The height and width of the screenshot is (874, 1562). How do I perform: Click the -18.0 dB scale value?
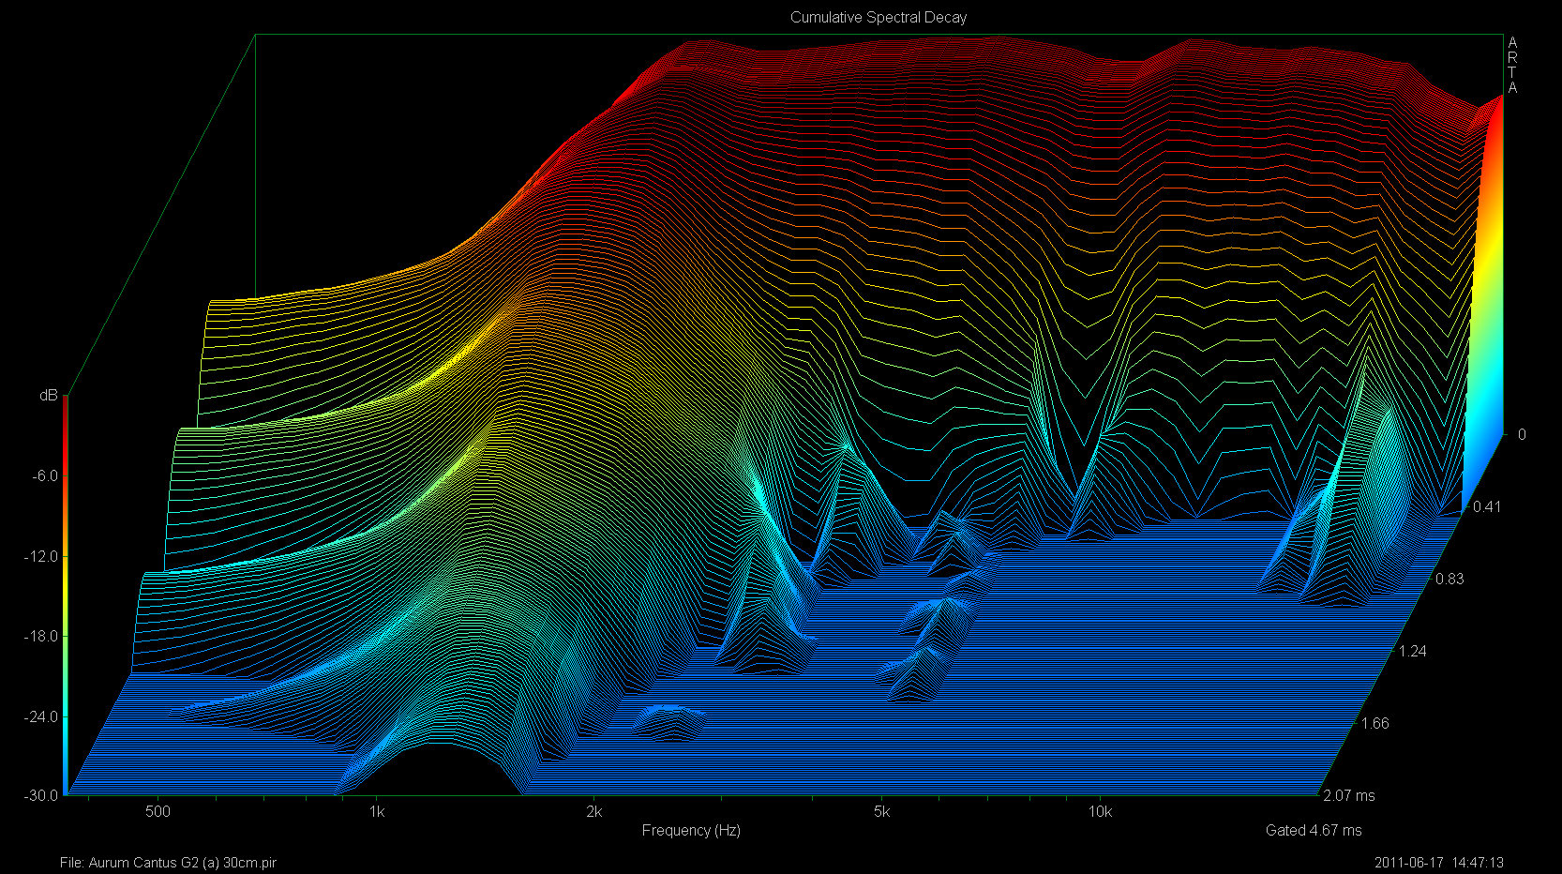[x=41, y=636]
